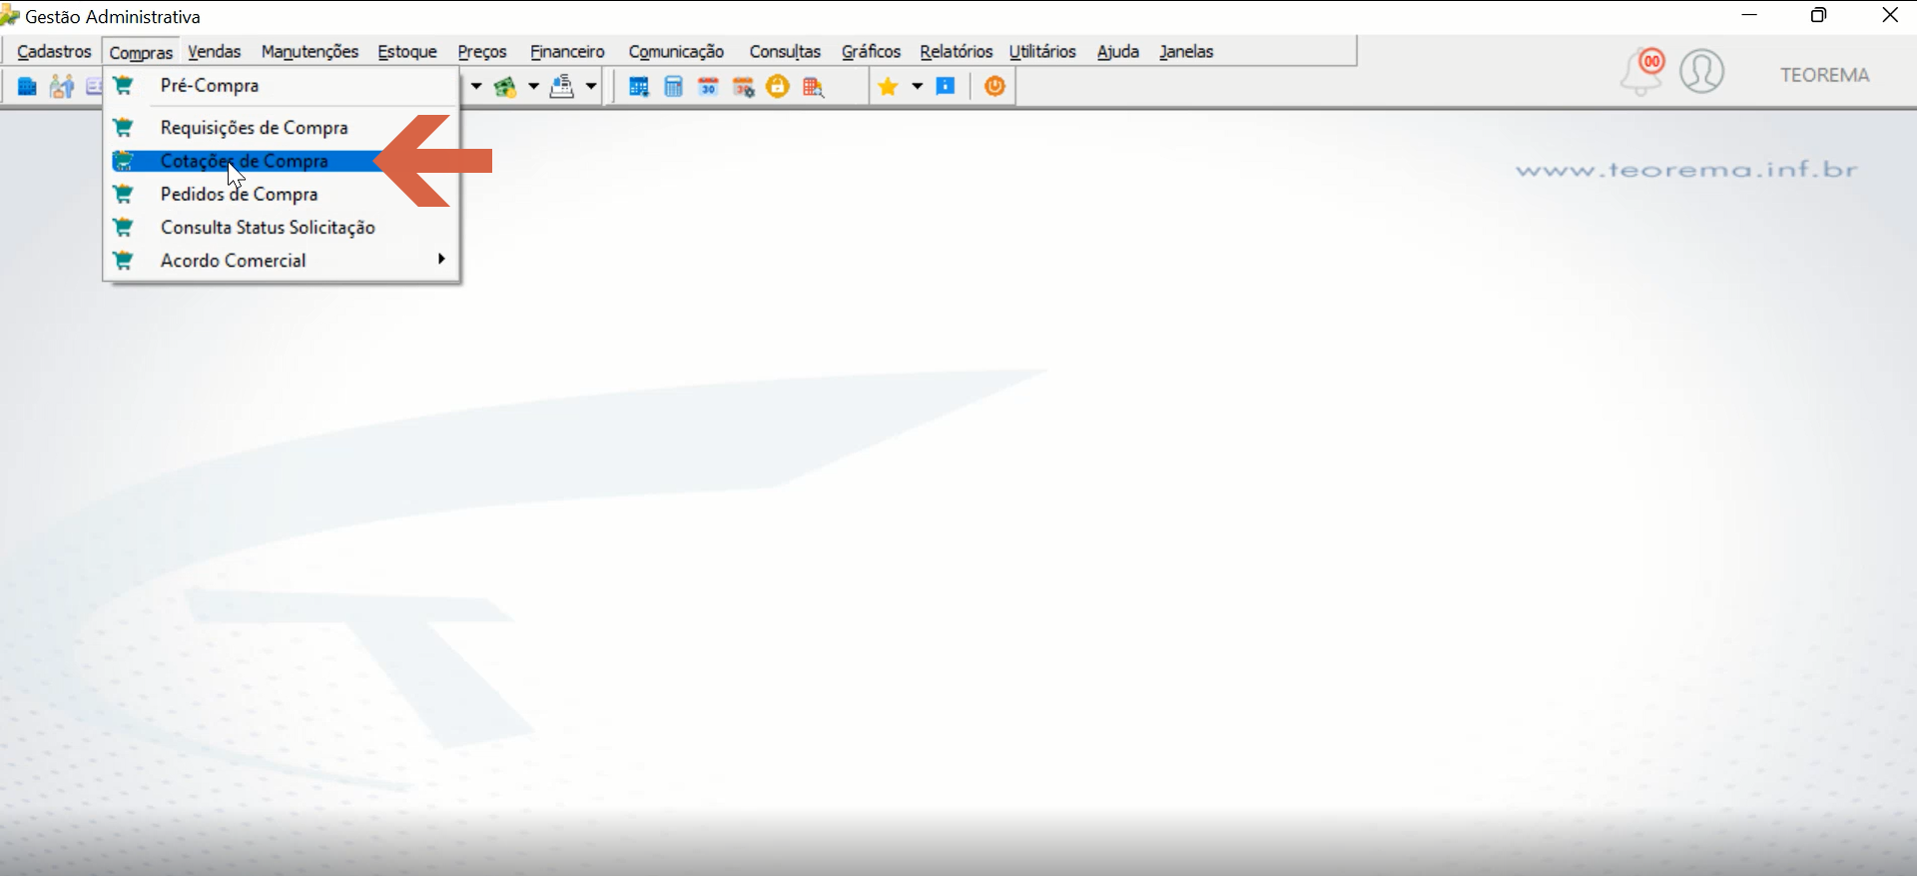The height and width of the screenshot is (876, 1917).
Task: Click cart icon beside Acordo Comercial
Action: (x=123, y=260)
